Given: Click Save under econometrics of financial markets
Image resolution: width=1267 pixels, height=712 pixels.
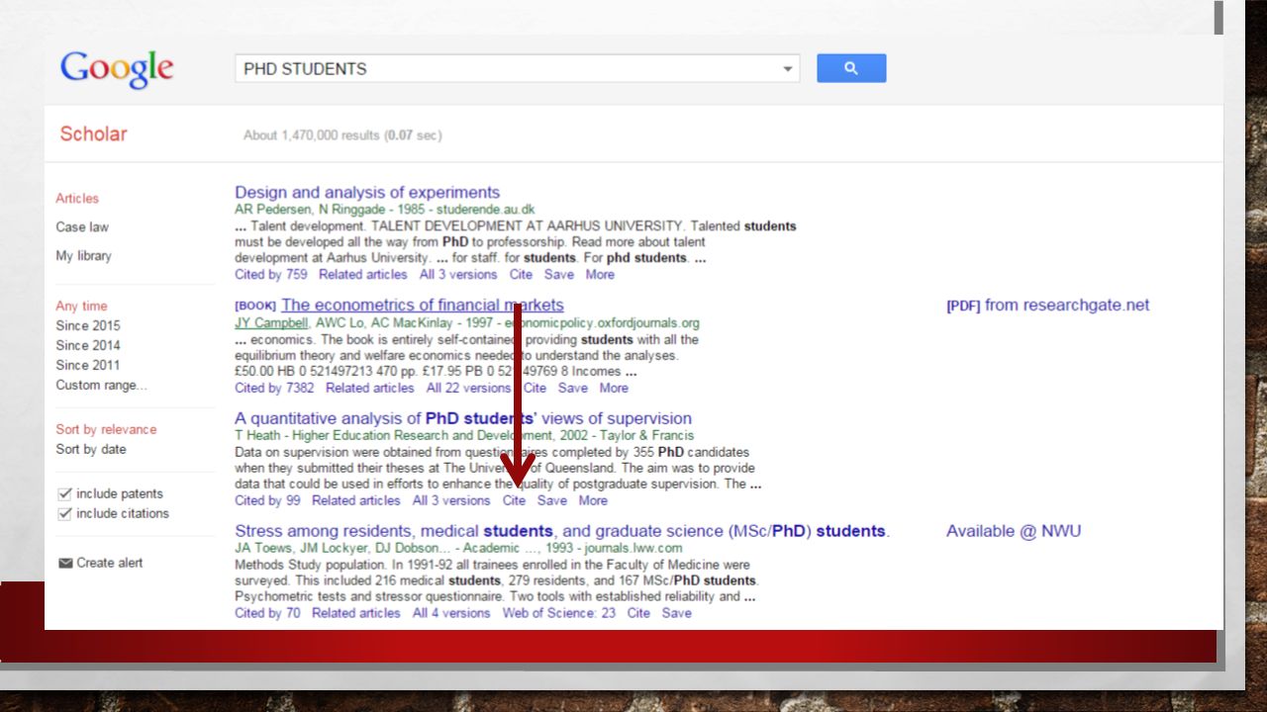Looking at the screenshot, I should coord(572,388).
